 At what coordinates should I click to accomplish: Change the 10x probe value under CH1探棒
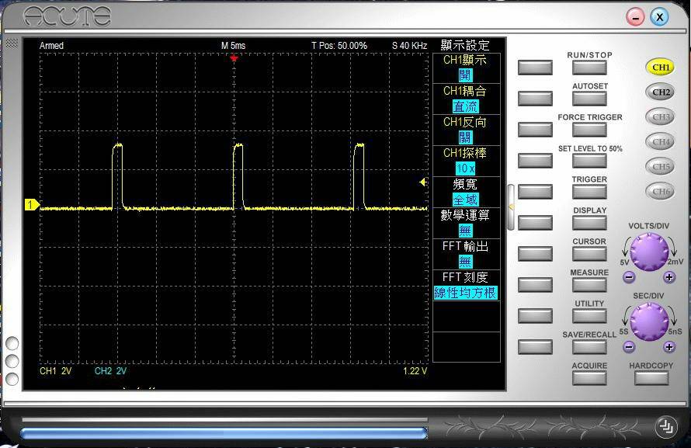pyautogui.click(x=465, y=168)
